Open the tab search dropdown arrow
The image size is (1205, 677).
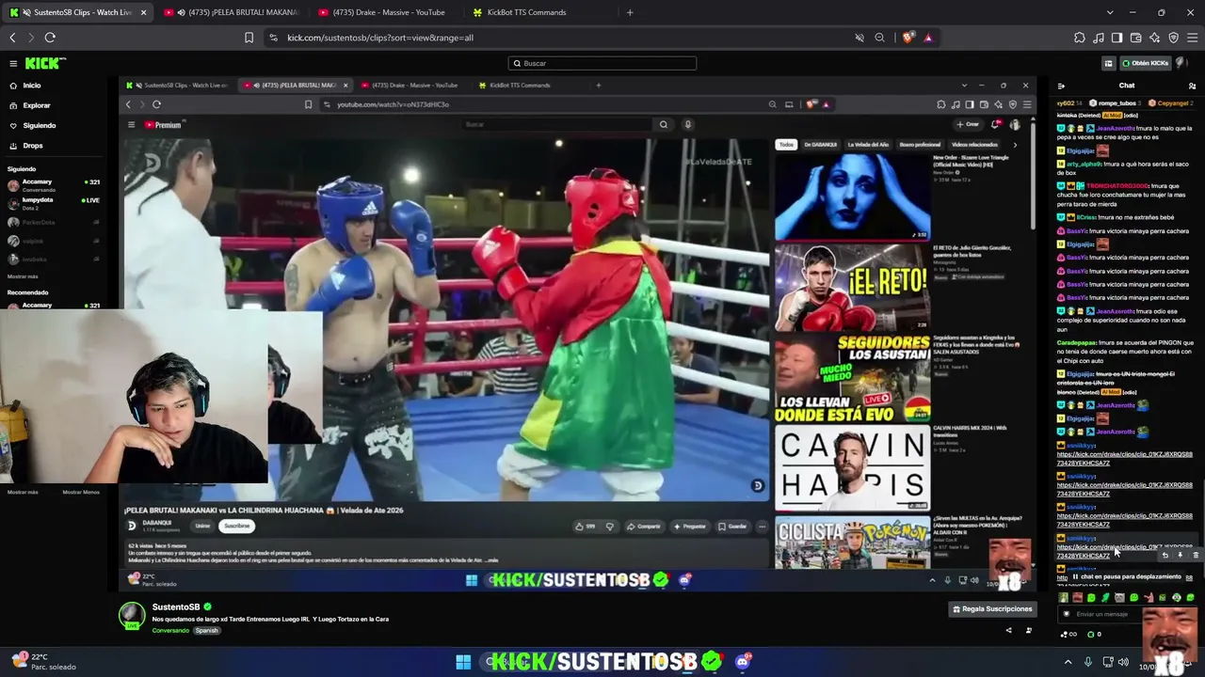click(1110, 12)
